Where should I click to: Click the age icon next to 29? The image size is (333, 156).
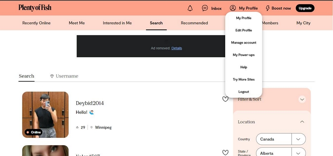pyautogui.click(x=77, y=127)
